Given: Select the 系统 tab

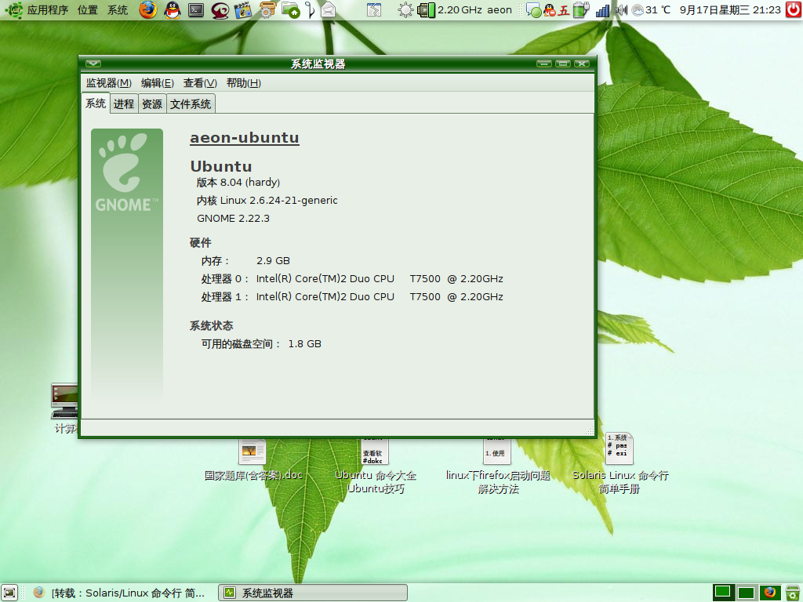Looking at the screenshot, I should coord(96,103).
